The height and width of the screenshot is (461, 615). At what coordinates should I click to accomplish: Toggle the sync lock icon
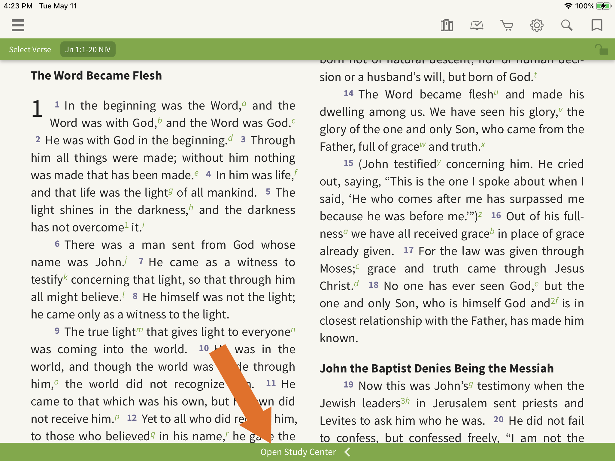(601, 50)
